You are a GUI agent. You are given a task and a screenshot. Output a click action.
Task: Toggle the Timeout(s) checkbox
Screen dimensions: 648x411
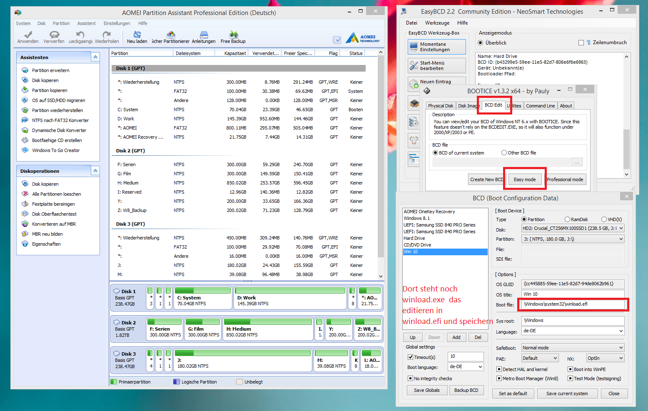pyautogui.click(x=410, y=357)
